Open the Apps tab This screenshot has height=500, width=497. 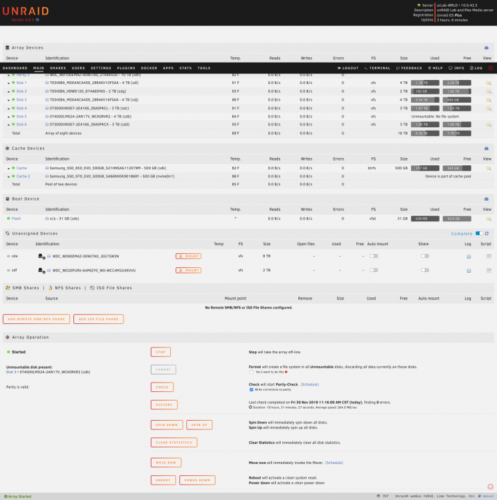[x=168, y=68]
